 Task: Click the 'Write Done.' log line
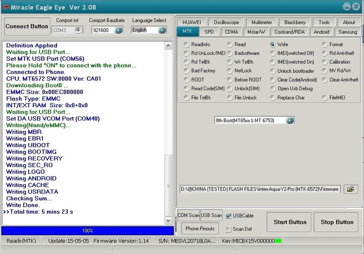[x=23, y=205]
